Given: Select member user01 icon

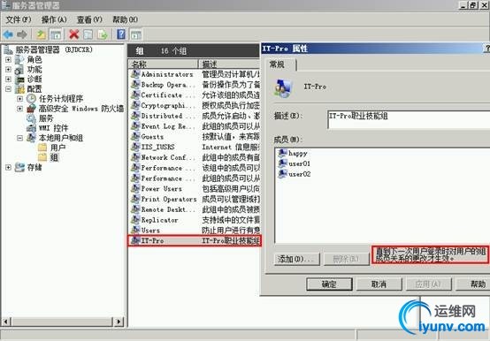Looking at the screenshot, I should [282, 163].
